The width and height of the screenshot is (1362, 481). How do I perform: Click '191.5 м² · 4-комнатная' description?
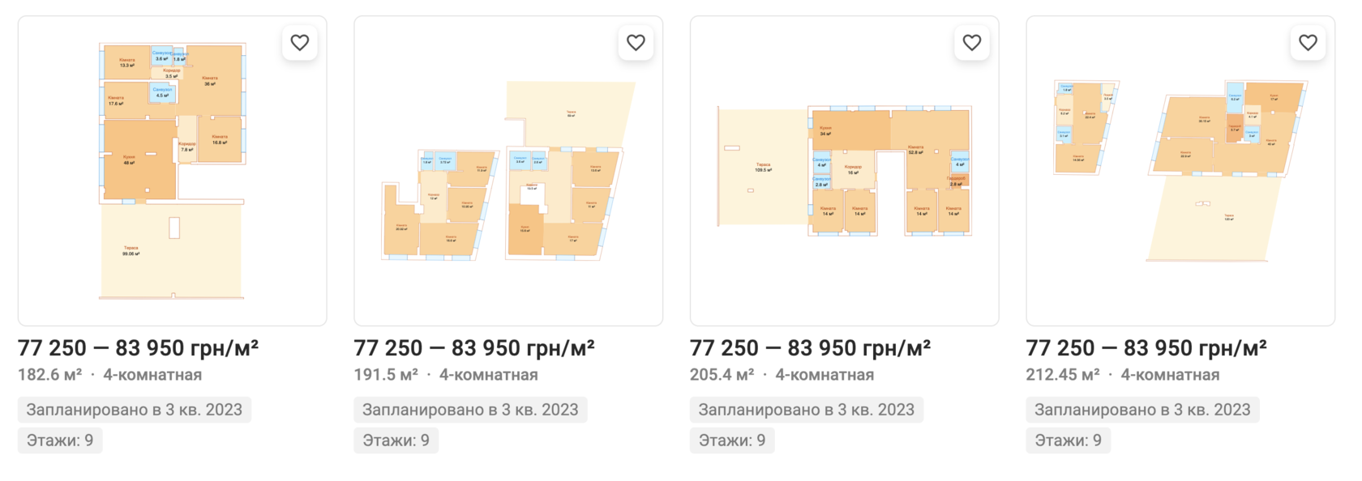(446, 375)
